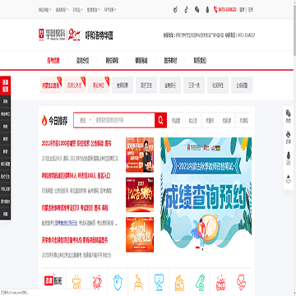Screen dimensions: 296x296
Task: Click the WeChat icon in the top bar
Action: [197, 10]
